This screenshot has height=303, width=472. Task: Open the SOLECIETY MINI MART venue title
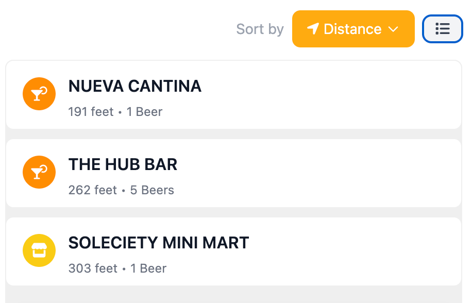159,243
